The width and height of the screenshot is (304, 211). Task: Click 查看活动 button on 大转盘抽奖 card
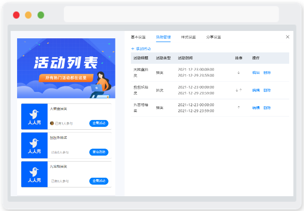99,123
